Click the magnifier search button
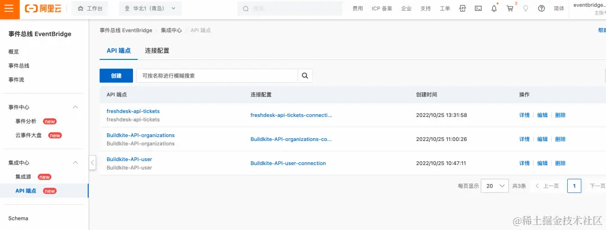Viewport: 606px width, 230px height. 305,76
